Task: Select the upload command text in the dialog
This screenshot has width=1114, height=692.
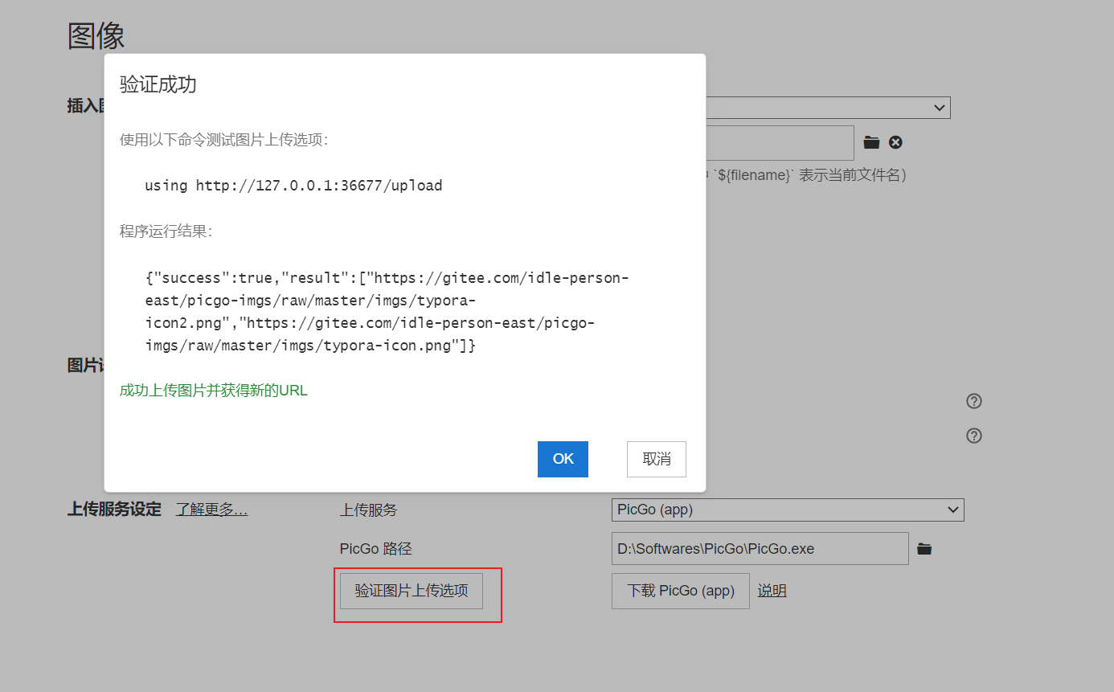Action: click(x=293, y=185)
